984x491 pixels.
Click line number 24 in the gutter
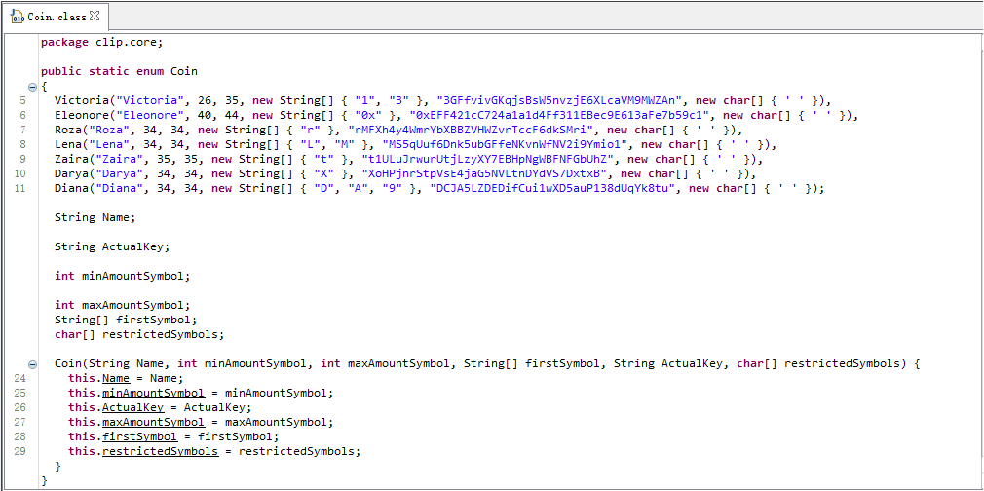pyautogui.click(x=20, y=378)
